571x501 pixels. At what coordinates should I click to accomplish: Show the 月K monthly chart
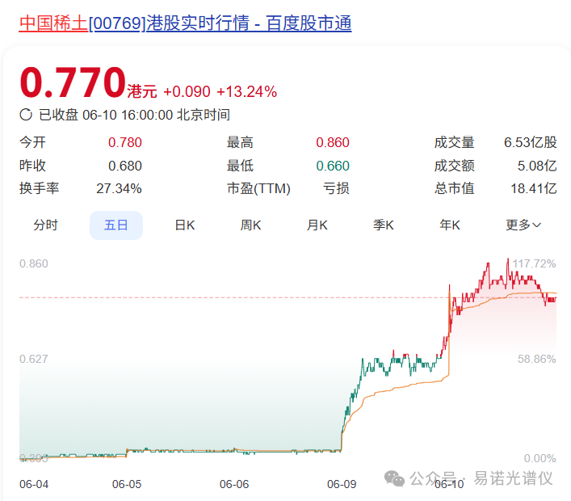point(317,225)
